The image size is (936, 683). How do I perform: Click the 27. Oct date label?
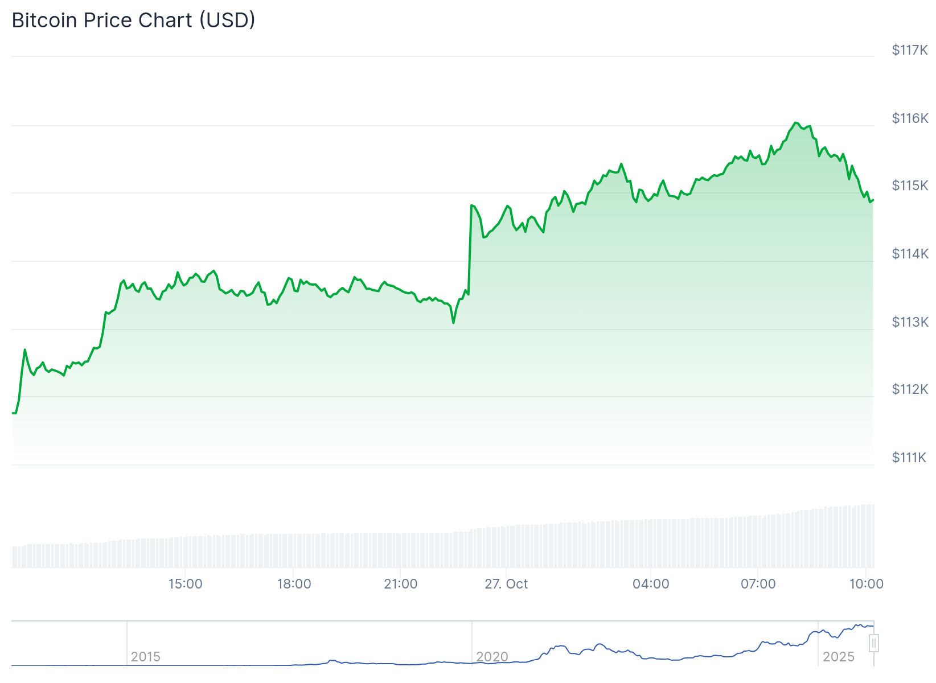point(506,584)
